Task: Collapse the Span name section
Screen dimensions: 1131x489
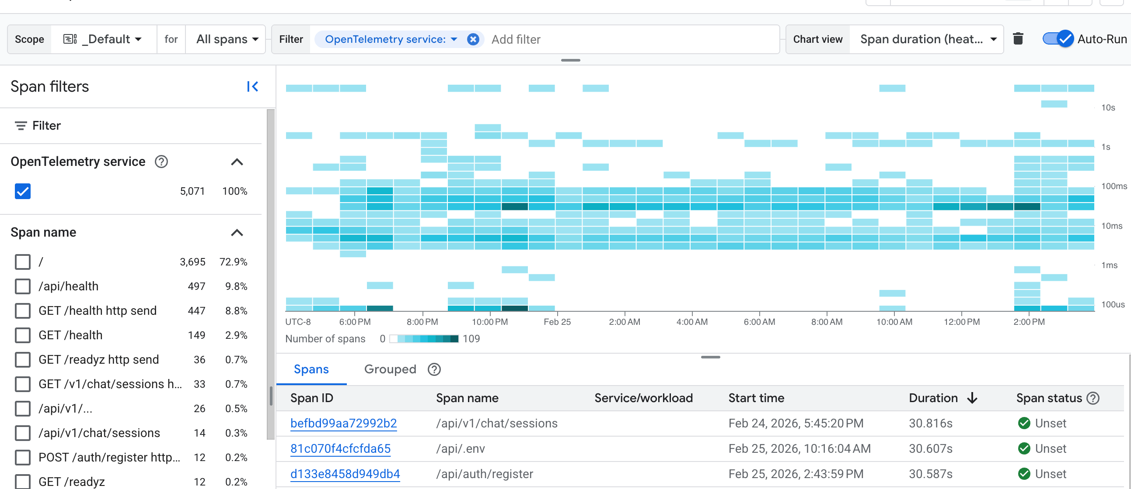Action: pos(237,232)
